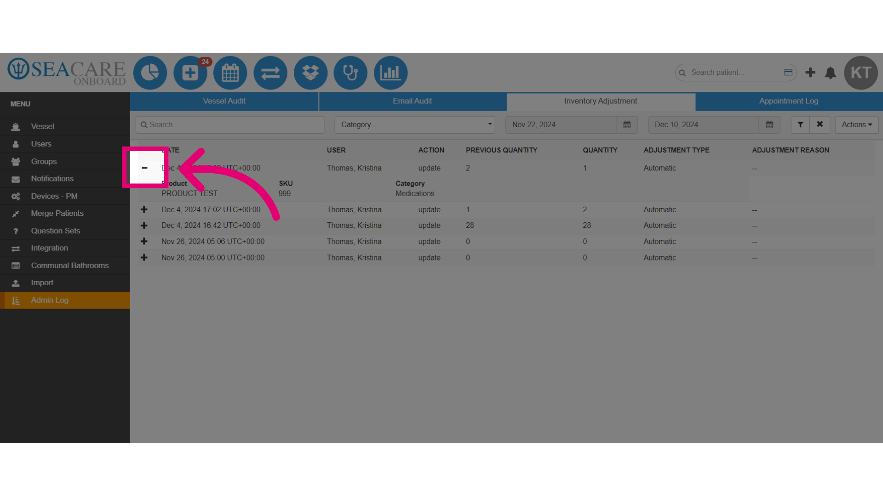Open Devices - PM in the sidebar

point(65,196)
